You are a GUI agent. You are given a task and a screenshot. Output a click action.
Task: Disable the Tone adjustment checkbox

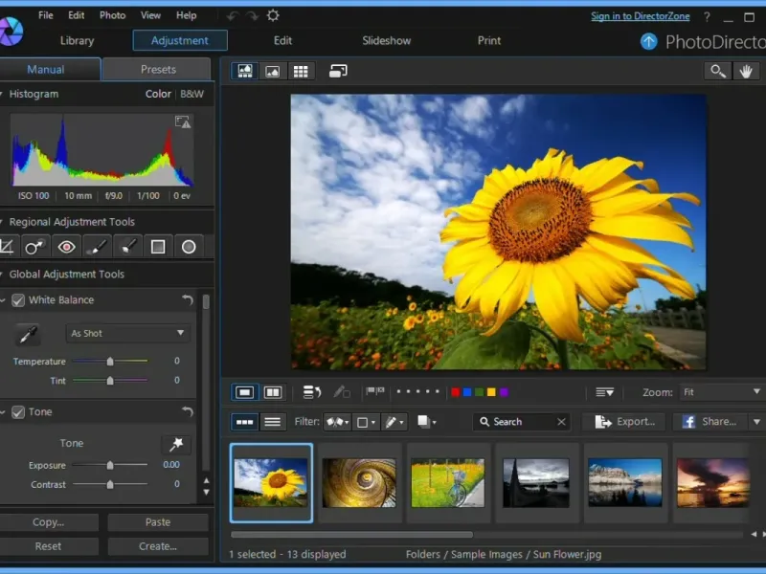[x=18, y=412]
